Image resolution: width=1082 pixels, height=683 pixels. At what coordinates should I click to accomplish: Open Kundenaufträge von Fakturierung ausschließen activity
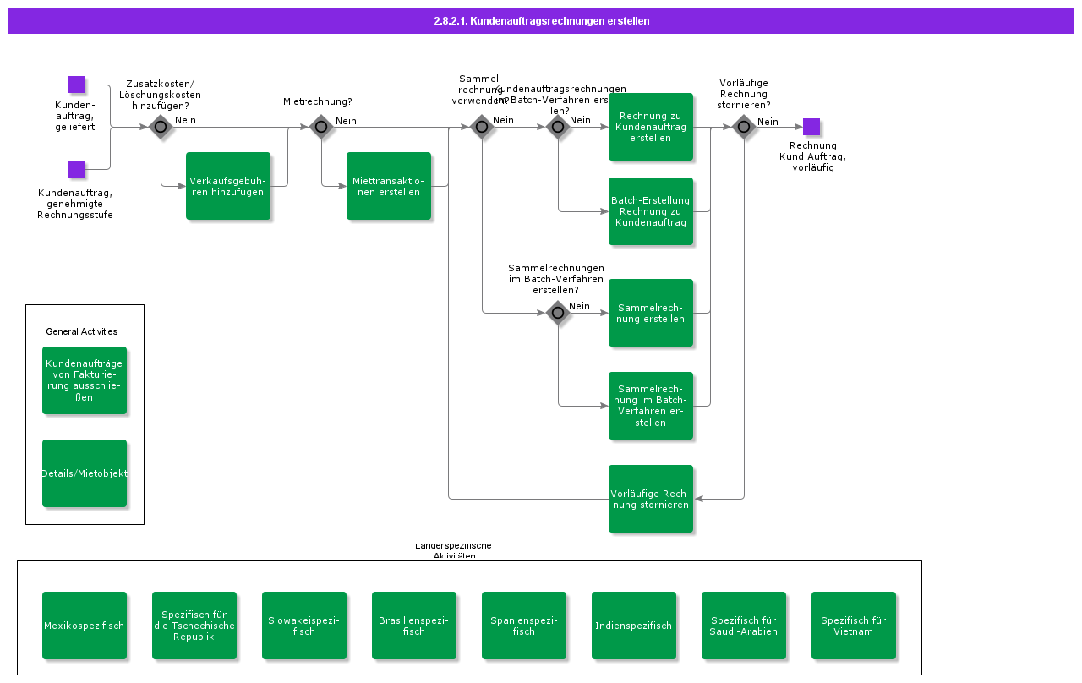(85, 380)
